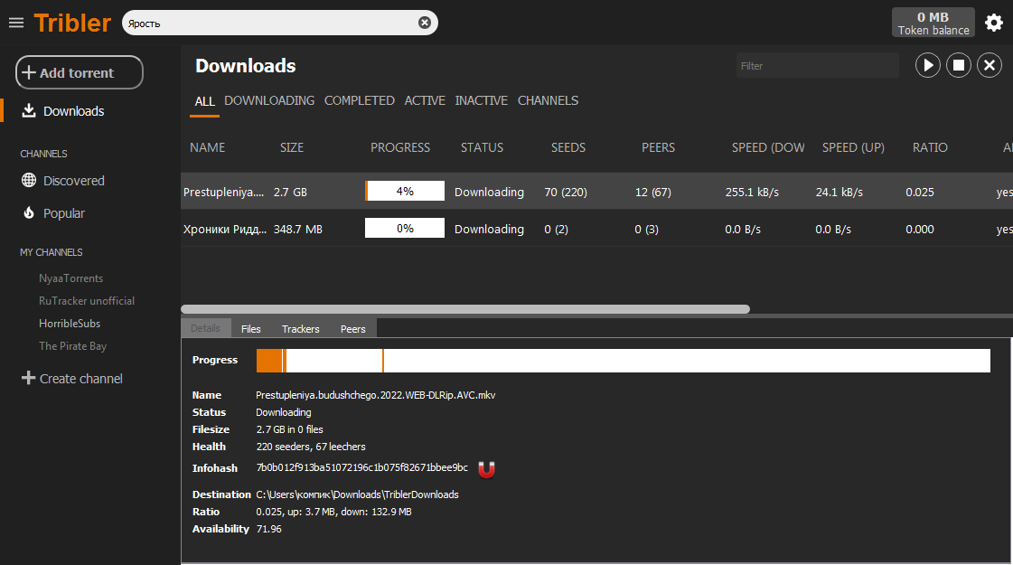
Task: Click Create channel label
Action: (80, 379)
